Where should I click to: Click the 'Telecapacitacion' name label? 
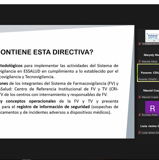[150, 44]
